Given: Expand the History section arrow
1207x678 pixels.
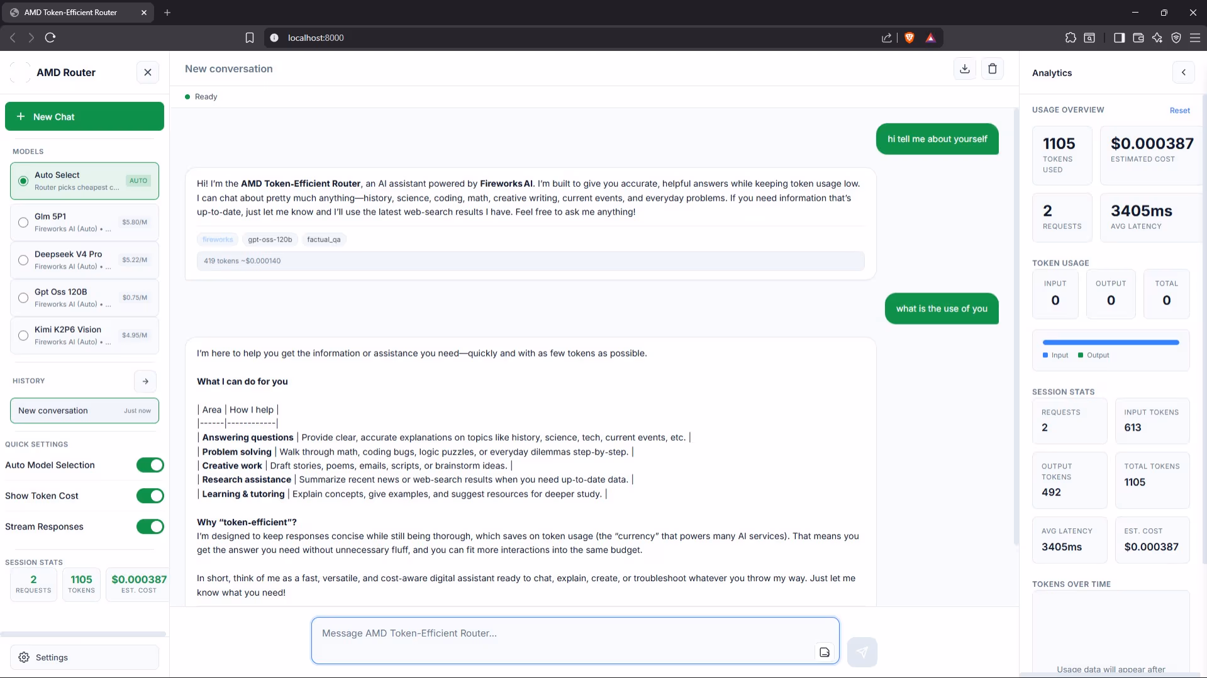Looking at the screenshot, I should 145,381.
